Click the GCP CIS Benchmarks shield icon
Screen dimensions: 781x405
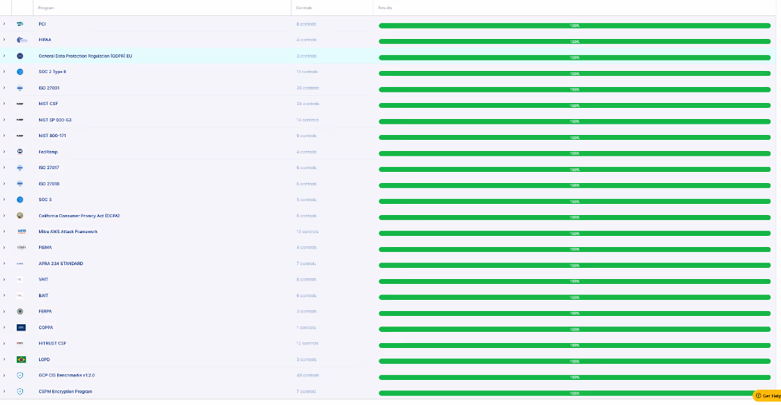pyautogui.click(x=20, y=375)
